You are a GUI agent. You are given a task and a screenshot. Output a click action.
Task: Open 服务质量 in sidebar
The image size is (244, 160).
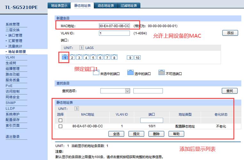12,80
